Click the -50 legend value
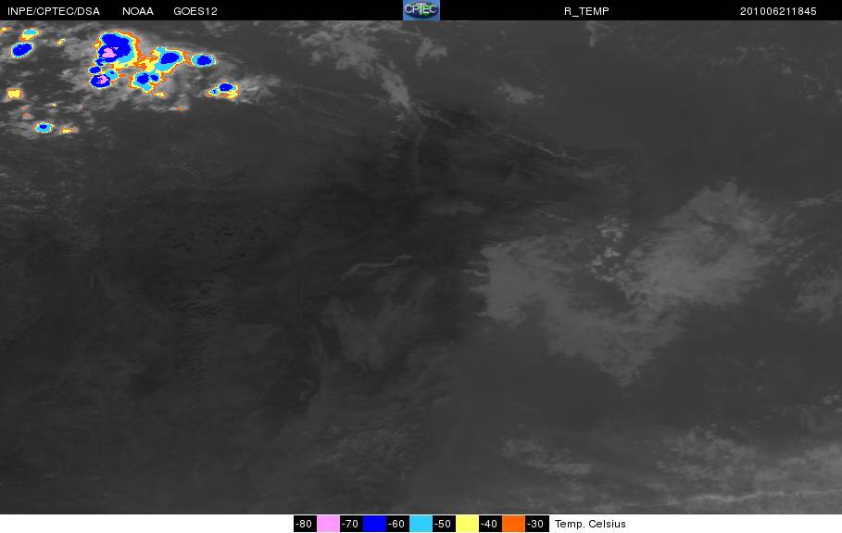This screenshot has height=533, width=842. point(444,524)
